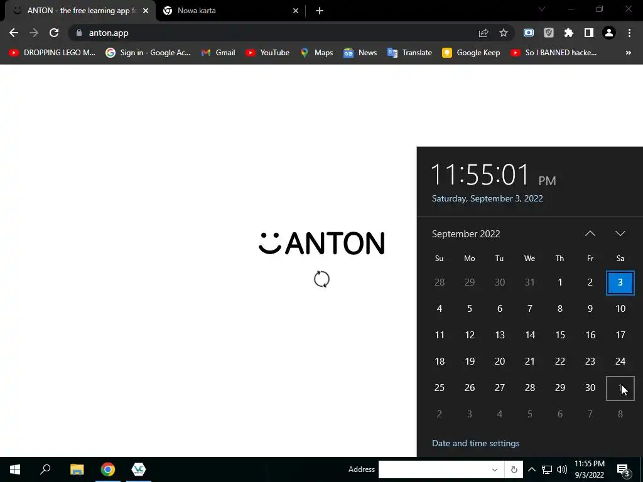Expand the taskbar Address dropdown
This screenshot has height=482, width=643.
(495, 469)
